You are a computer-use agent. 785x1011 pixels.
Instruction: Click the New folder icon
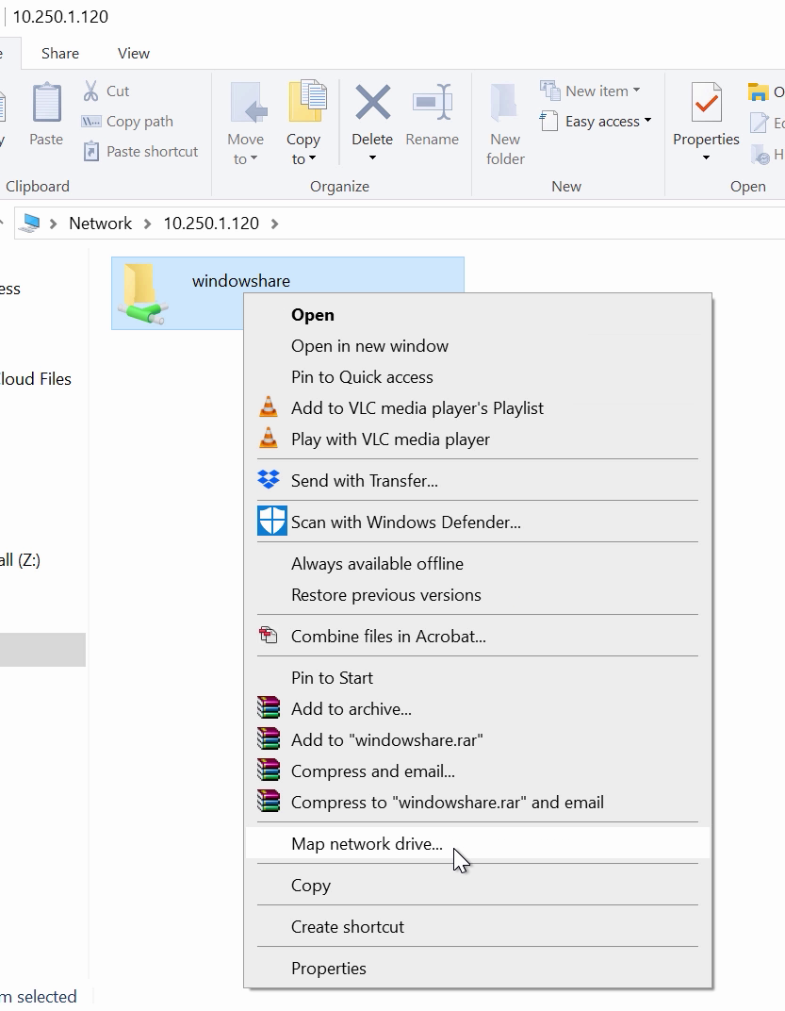pos(504,103)
